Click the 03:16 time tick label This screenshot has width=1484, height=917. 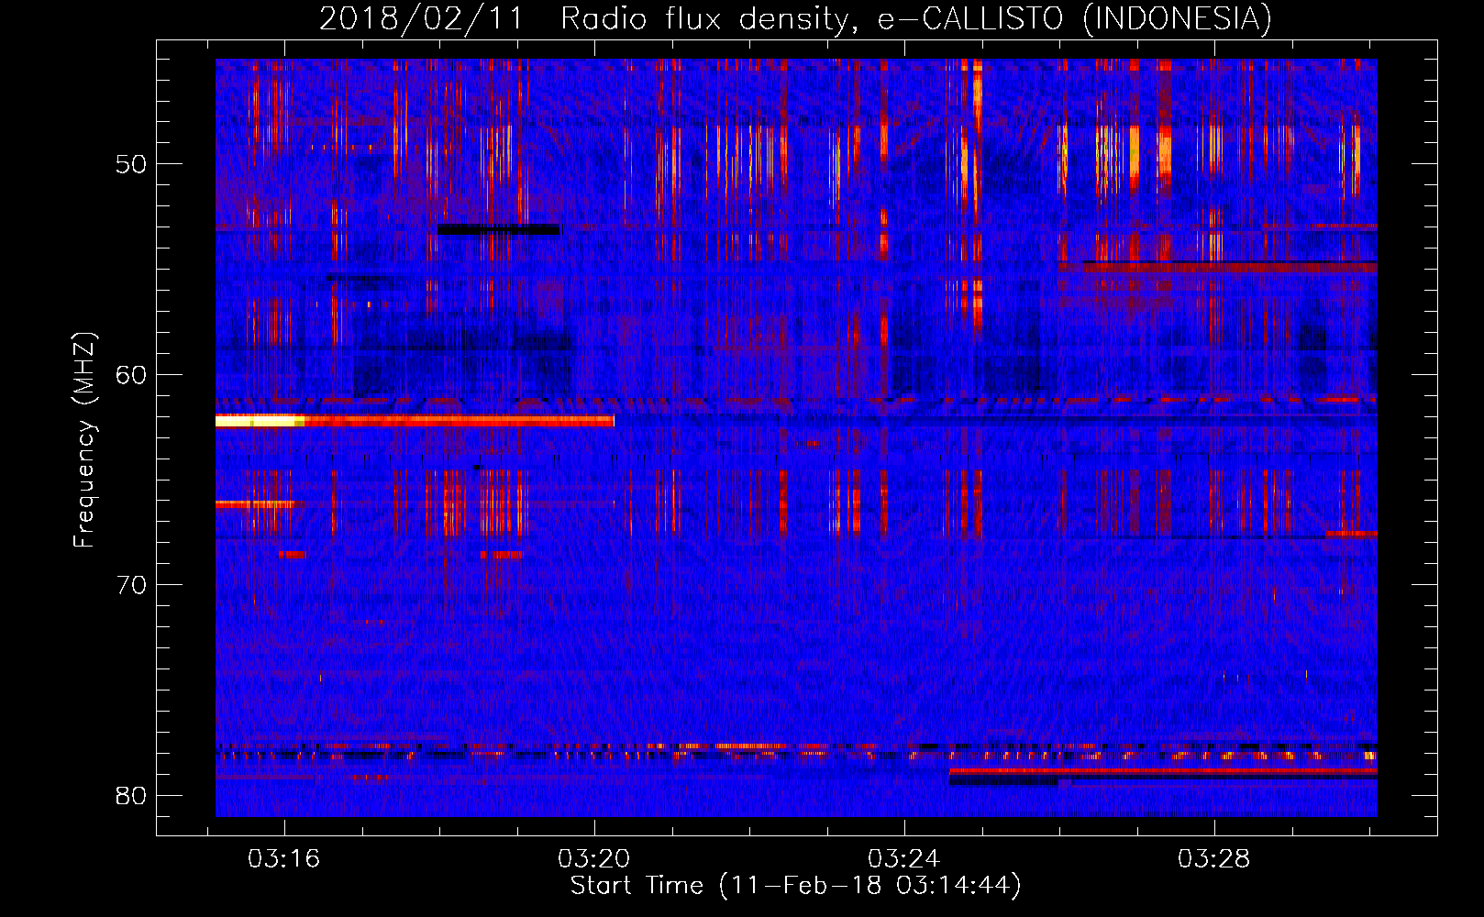[283, 859]
